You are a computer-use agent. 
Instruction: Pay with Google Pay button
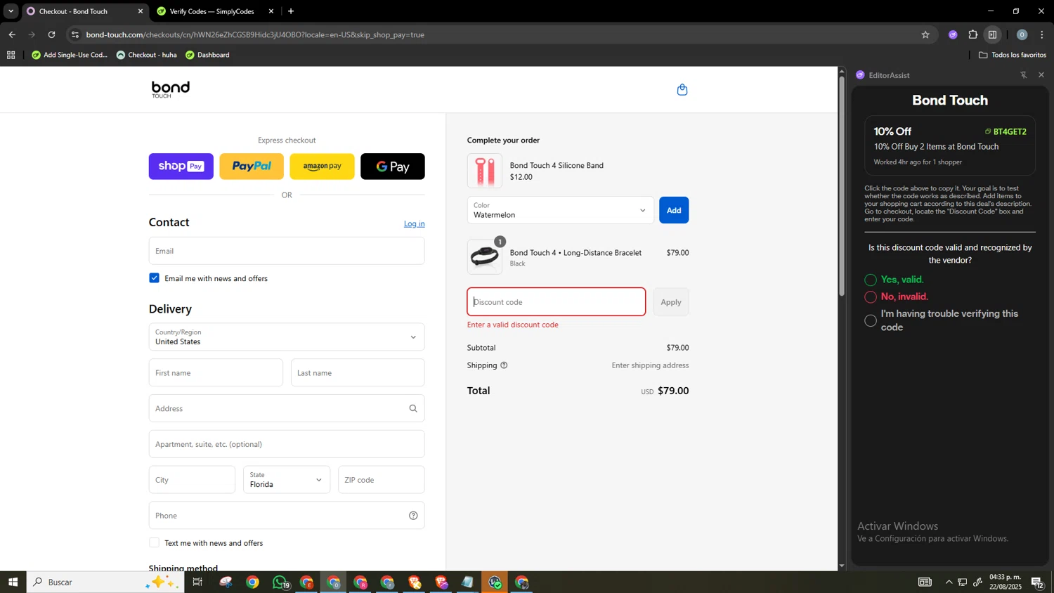click(x=393, y=167)
